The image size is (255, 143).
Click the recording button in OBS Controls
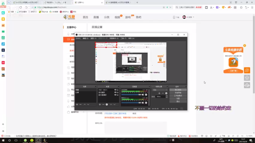(178, 93)
